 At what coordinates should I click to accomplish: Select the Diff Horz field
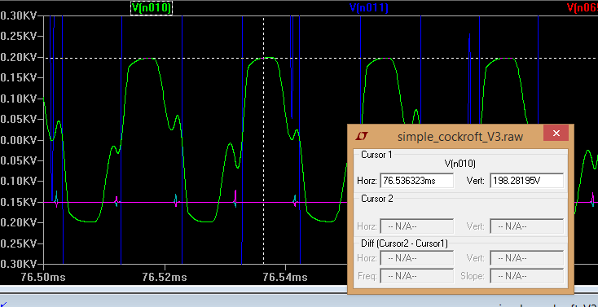tap(417, 258)
